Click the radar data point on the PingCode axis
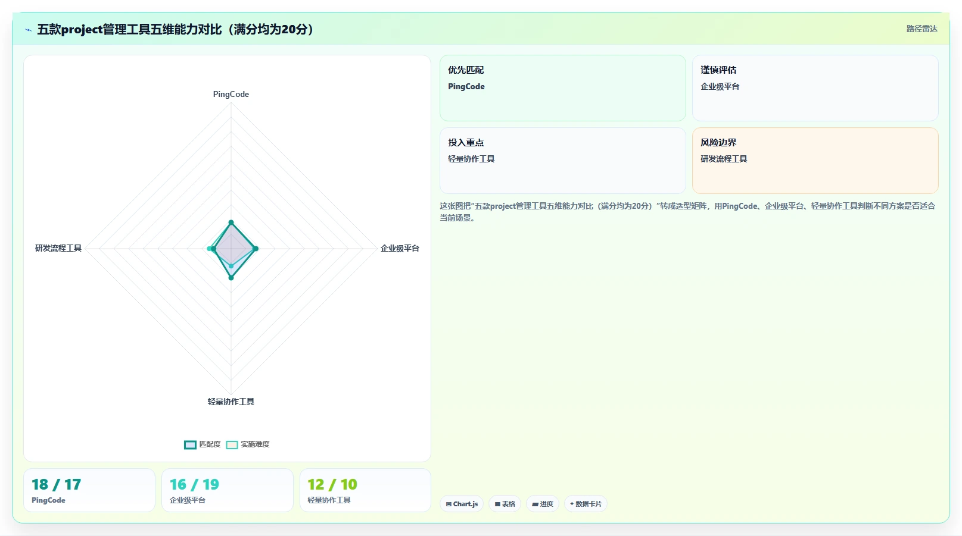Screen dimensions: 962x536 click(x=231, y=222)
